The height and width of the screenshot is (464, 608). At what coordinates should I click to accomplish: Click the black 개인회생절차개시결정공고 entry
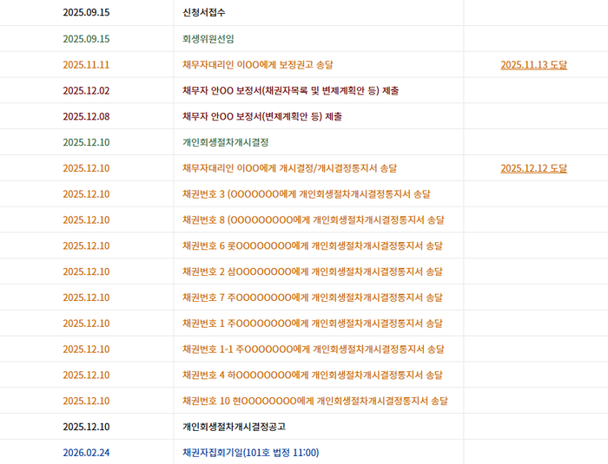click(x=234, y=427)
